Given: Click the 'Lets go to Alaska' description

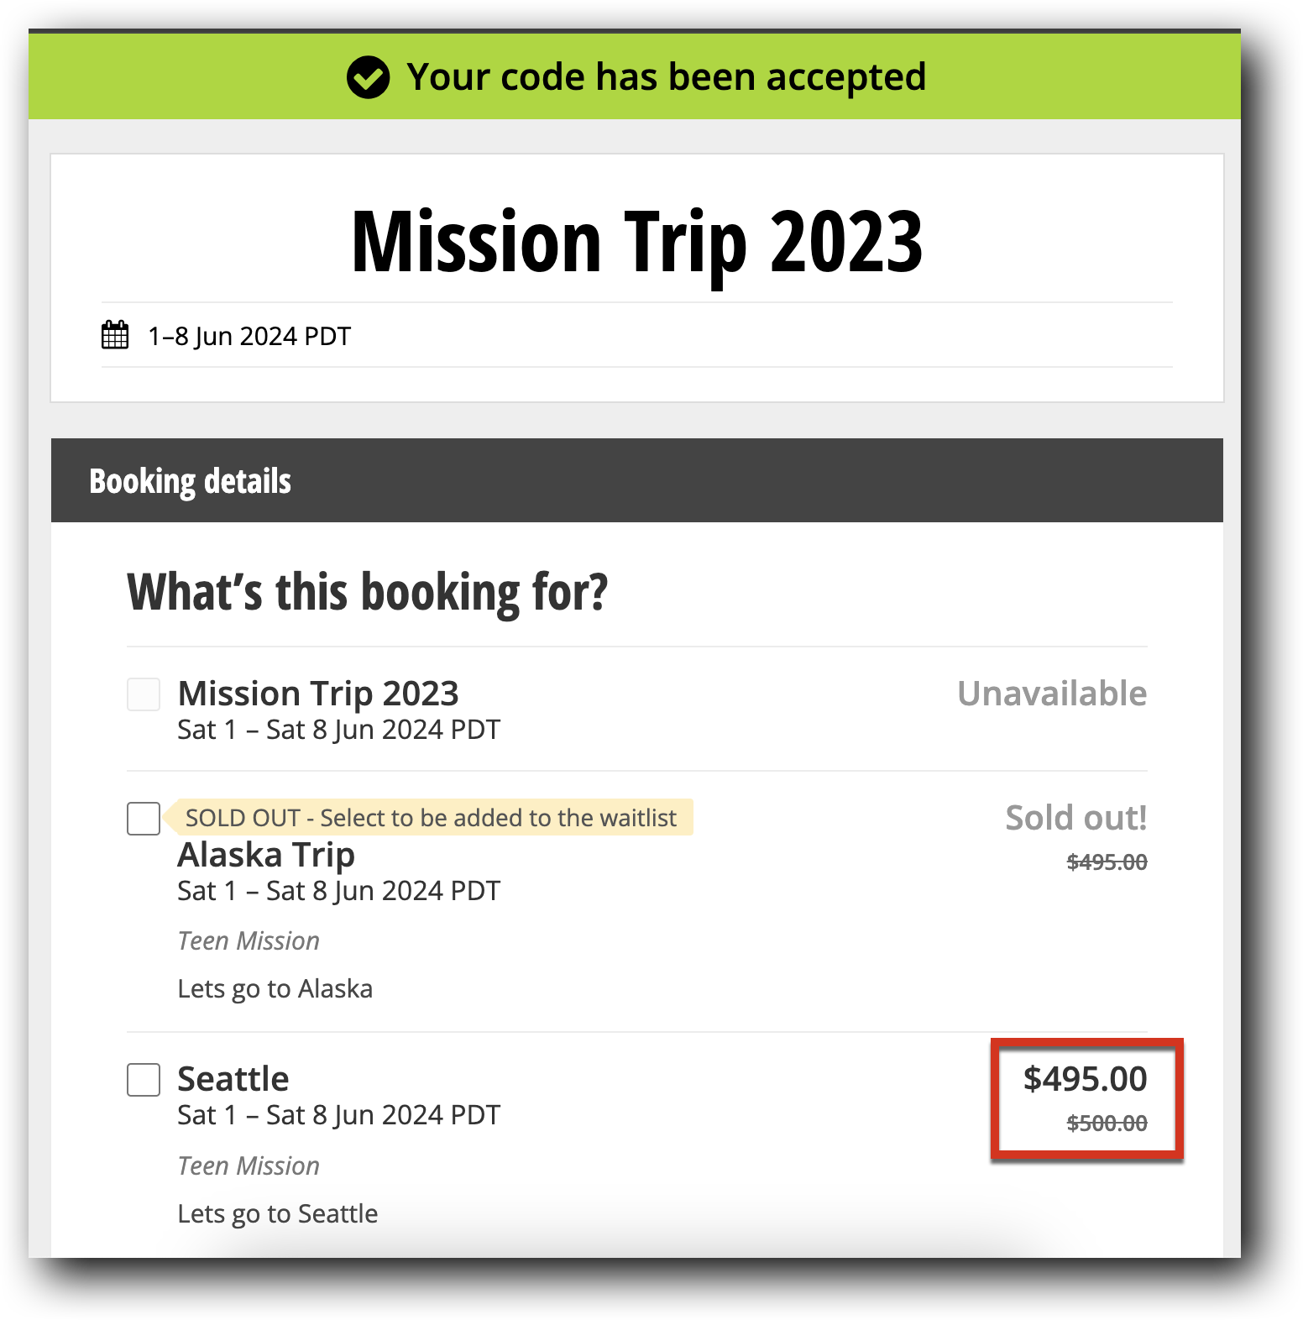Looking at the screenshot, I should (275, 989).
